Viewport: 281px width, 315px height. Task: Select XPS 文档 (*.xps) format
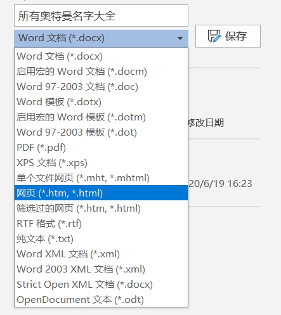101,163
